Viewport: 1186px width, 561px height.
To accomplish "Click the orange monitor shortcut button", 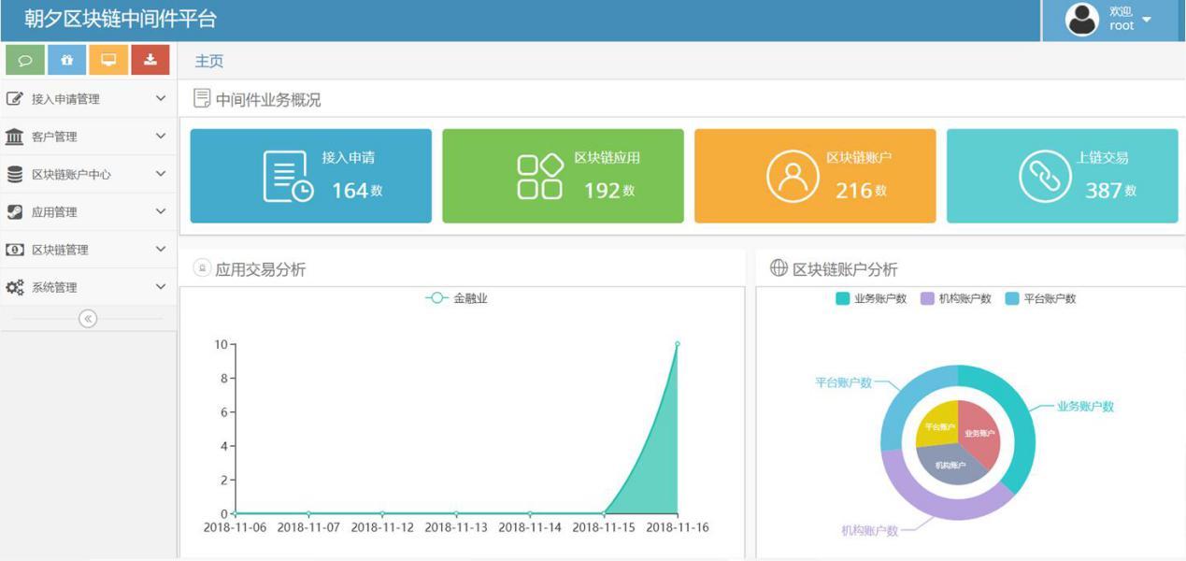I will [108, 60].
